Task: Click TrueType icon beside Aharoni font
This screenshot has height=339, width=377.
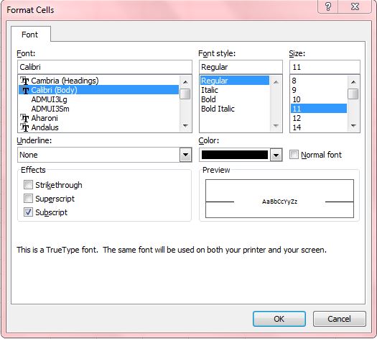Action: (x=24, y=118)
